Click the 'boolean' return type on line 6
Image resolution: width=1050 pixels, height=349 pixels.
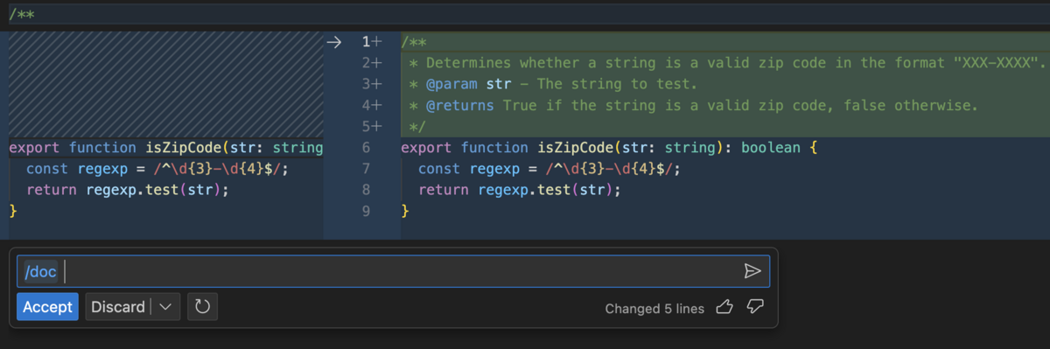[772, 148]
